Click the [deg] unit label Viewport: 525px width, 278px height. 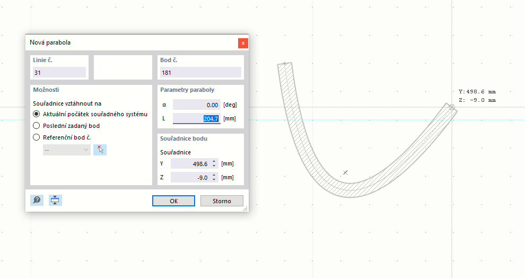tap(230, 105)
